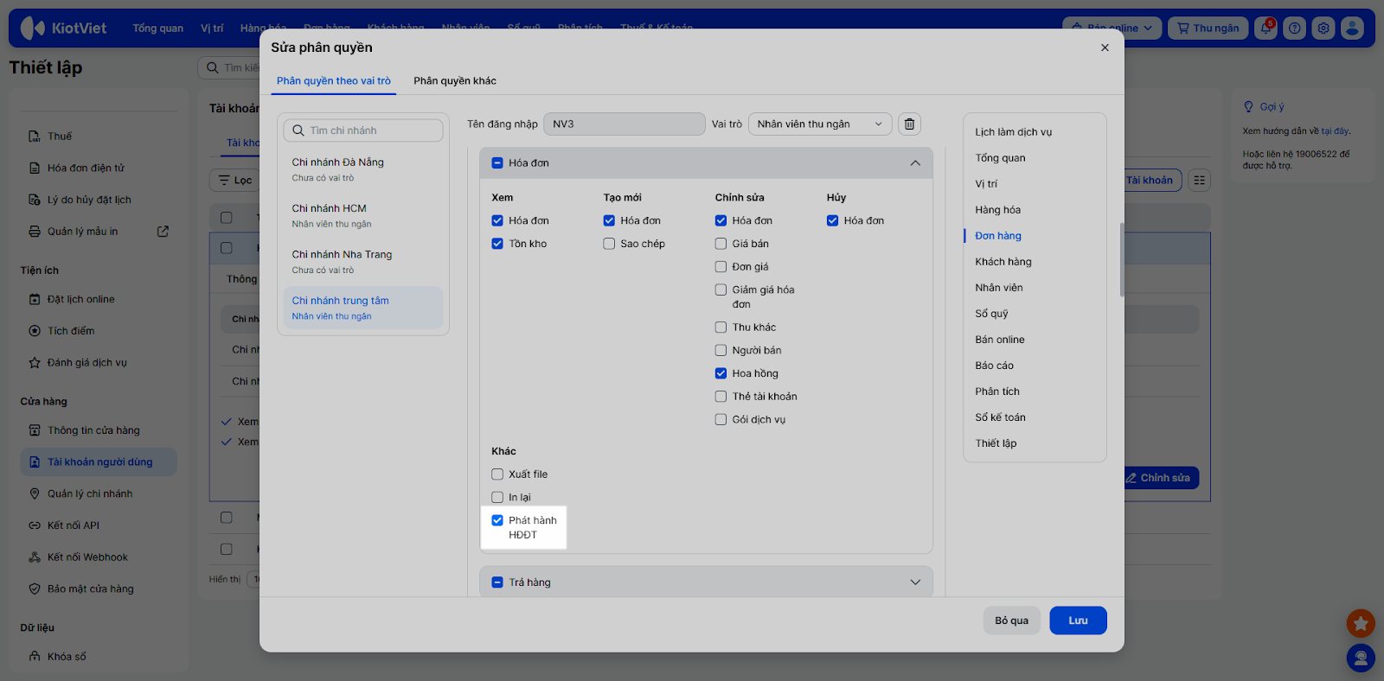Image resolution: width=1384 pixels, height=681 pixels.
Task: Tick the Sao chép checkbox
Action: (609, 244)
